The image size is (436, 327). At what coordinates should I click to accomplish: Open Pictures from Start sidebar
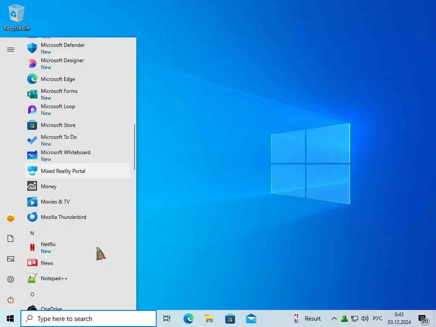[11, 259]
